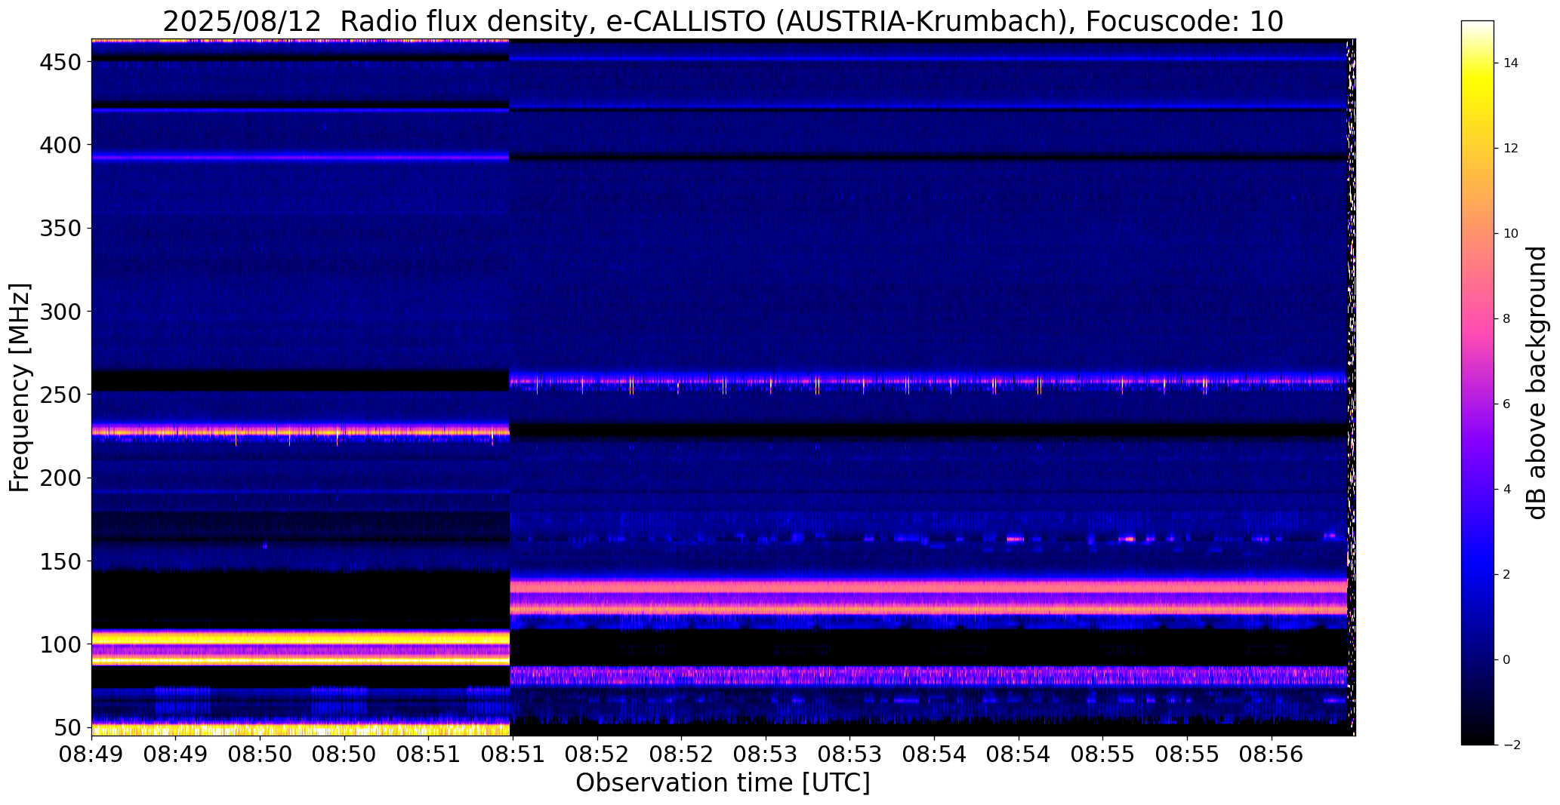
Task: Click the colorbar tick value 14
Action: 1511,63
